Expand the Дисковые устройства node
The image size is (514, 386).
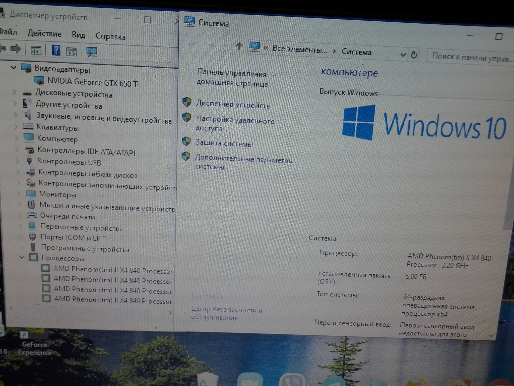coord(15,92)
